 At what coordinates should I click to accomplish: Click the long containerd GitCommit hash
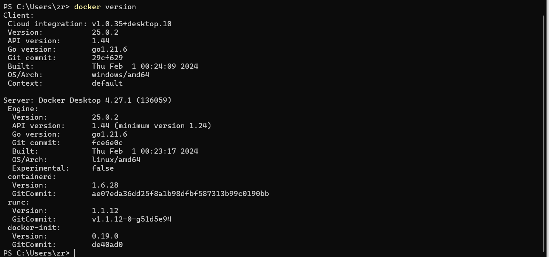click(x=181, y=194)
